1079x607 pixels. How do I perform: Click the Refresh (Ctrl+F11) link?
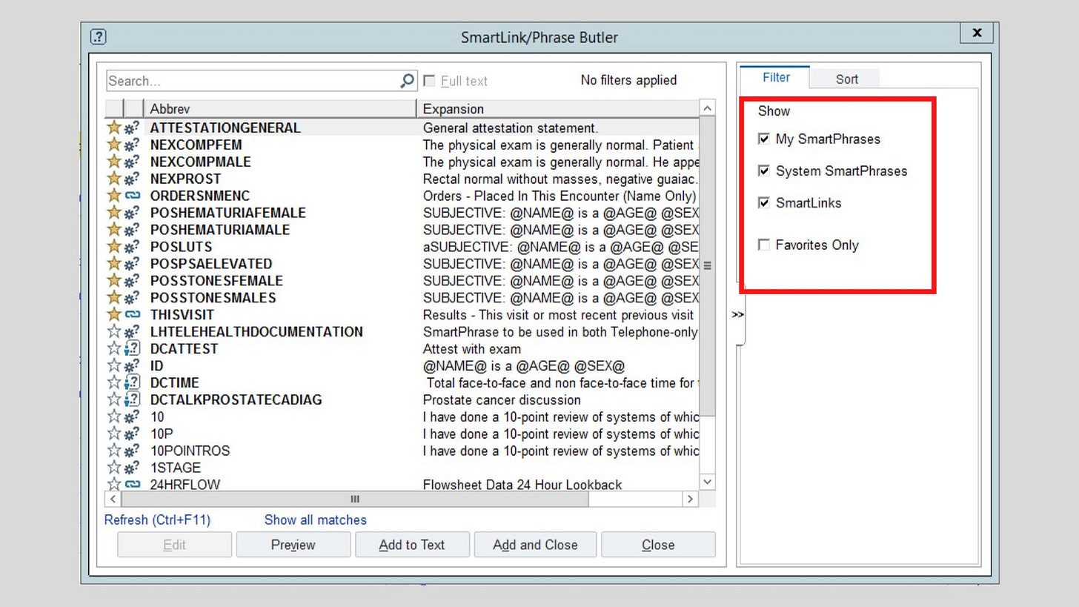(x=157, y=520)
